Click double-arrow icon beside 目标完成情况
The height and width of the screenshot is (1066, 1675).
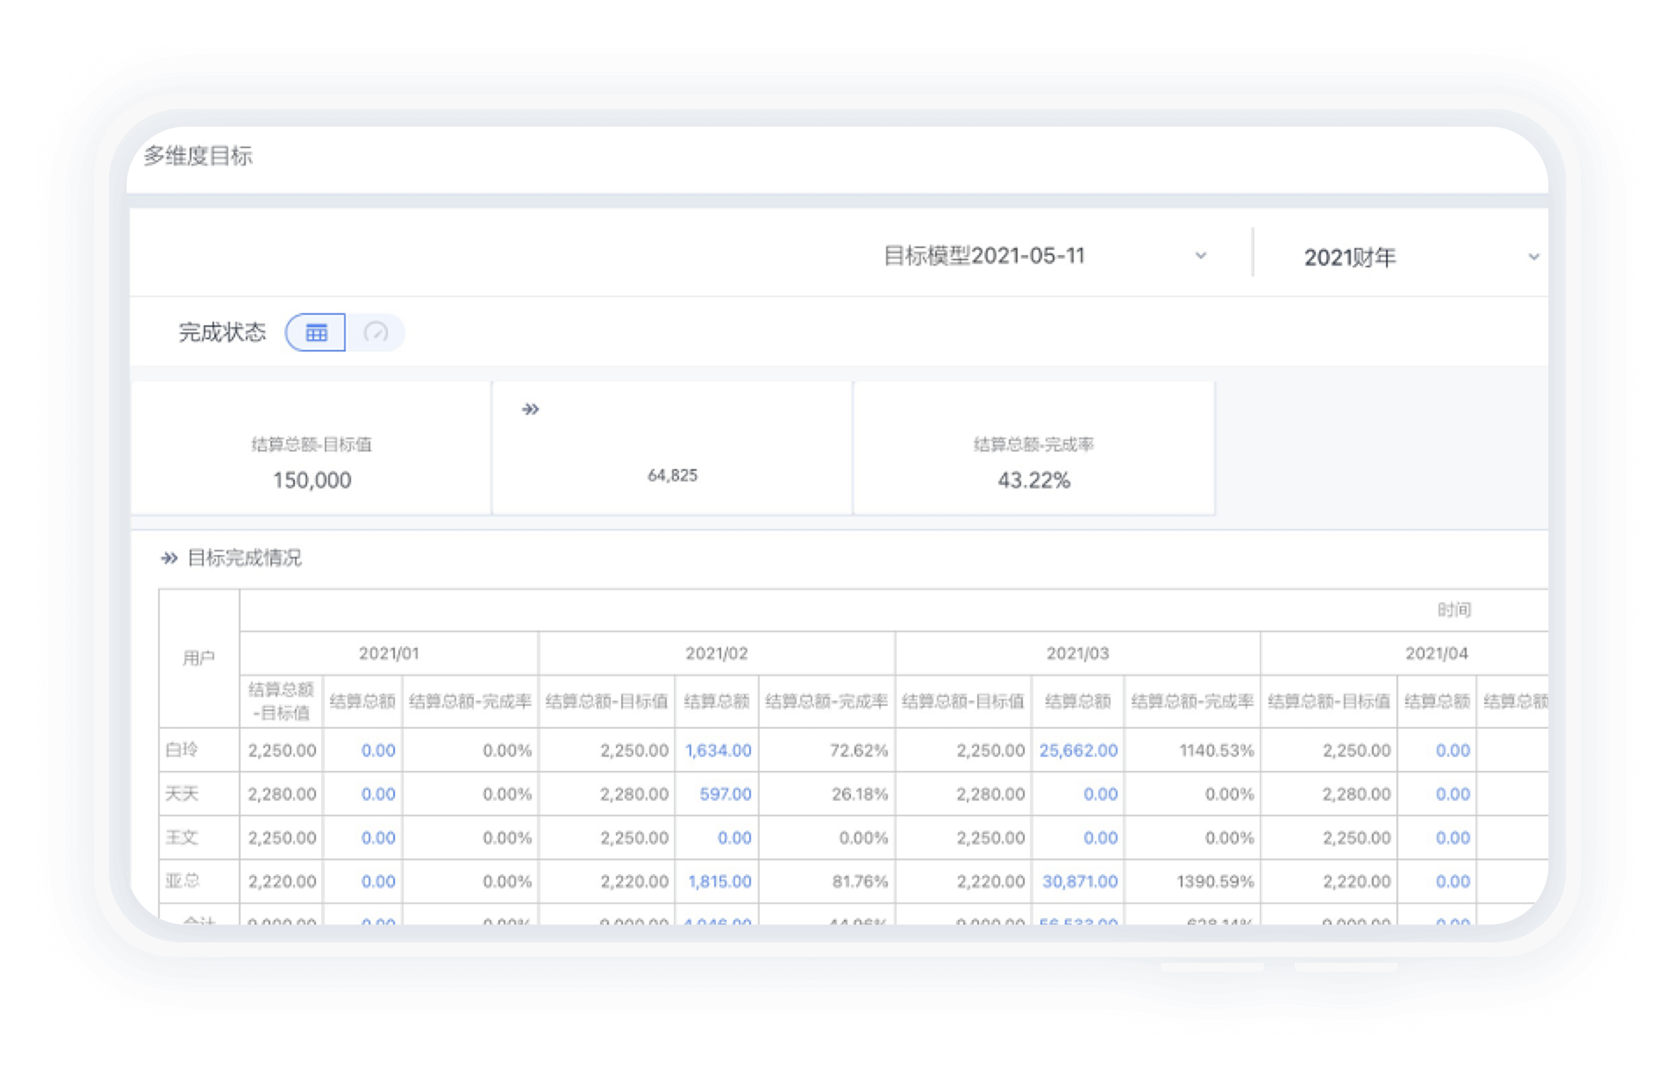[169, 558]
